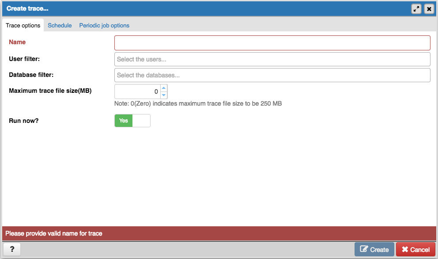The image size is (438, 259).
Task: Click the red Name field label
Action: 17,42
